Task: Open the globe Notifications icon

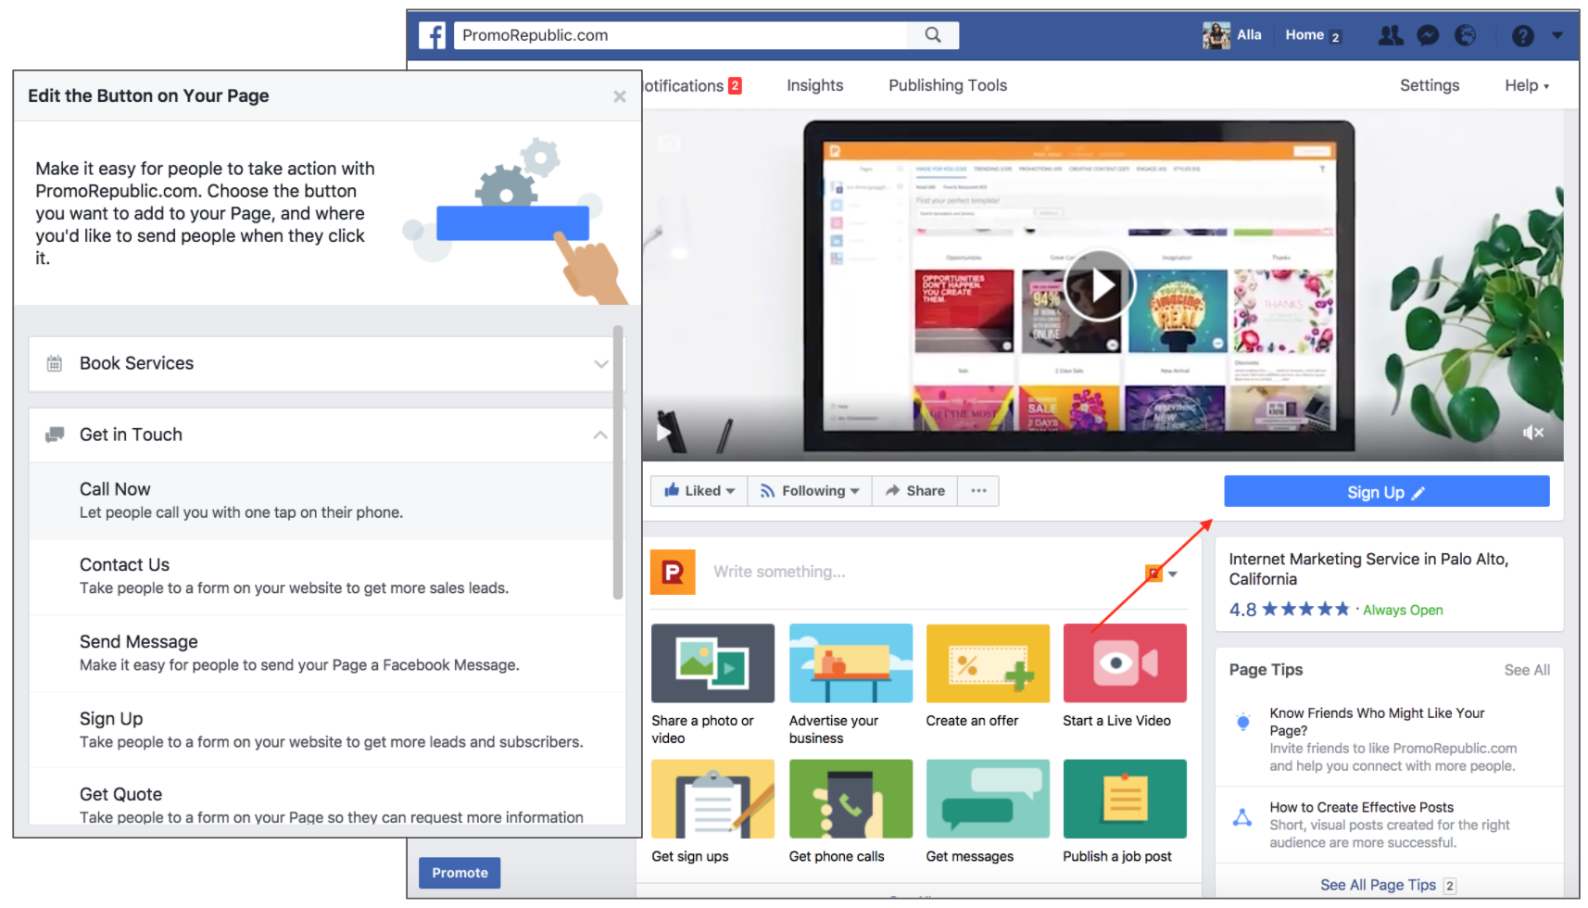Action: (x=1466, y=35)
